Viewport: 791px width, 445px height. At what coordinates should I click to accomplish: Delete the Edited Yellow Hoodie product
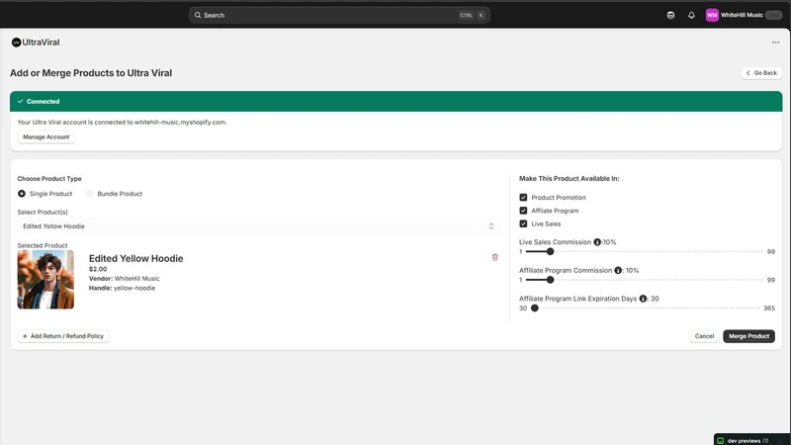click(495, 257)
